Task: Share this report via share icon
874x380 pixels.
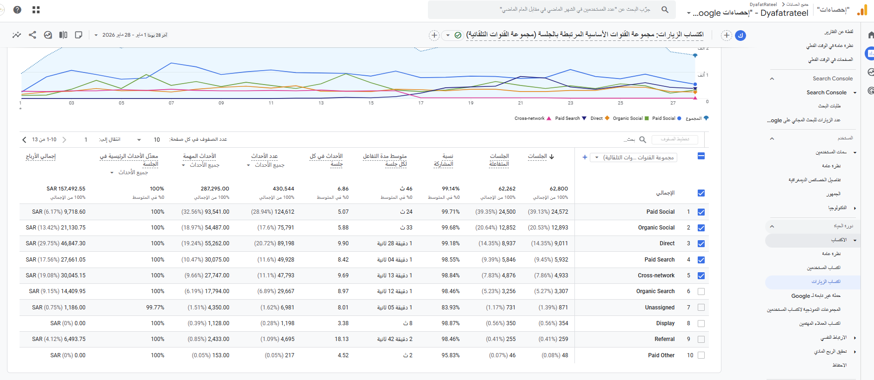Action: click(x=33, y=35)
